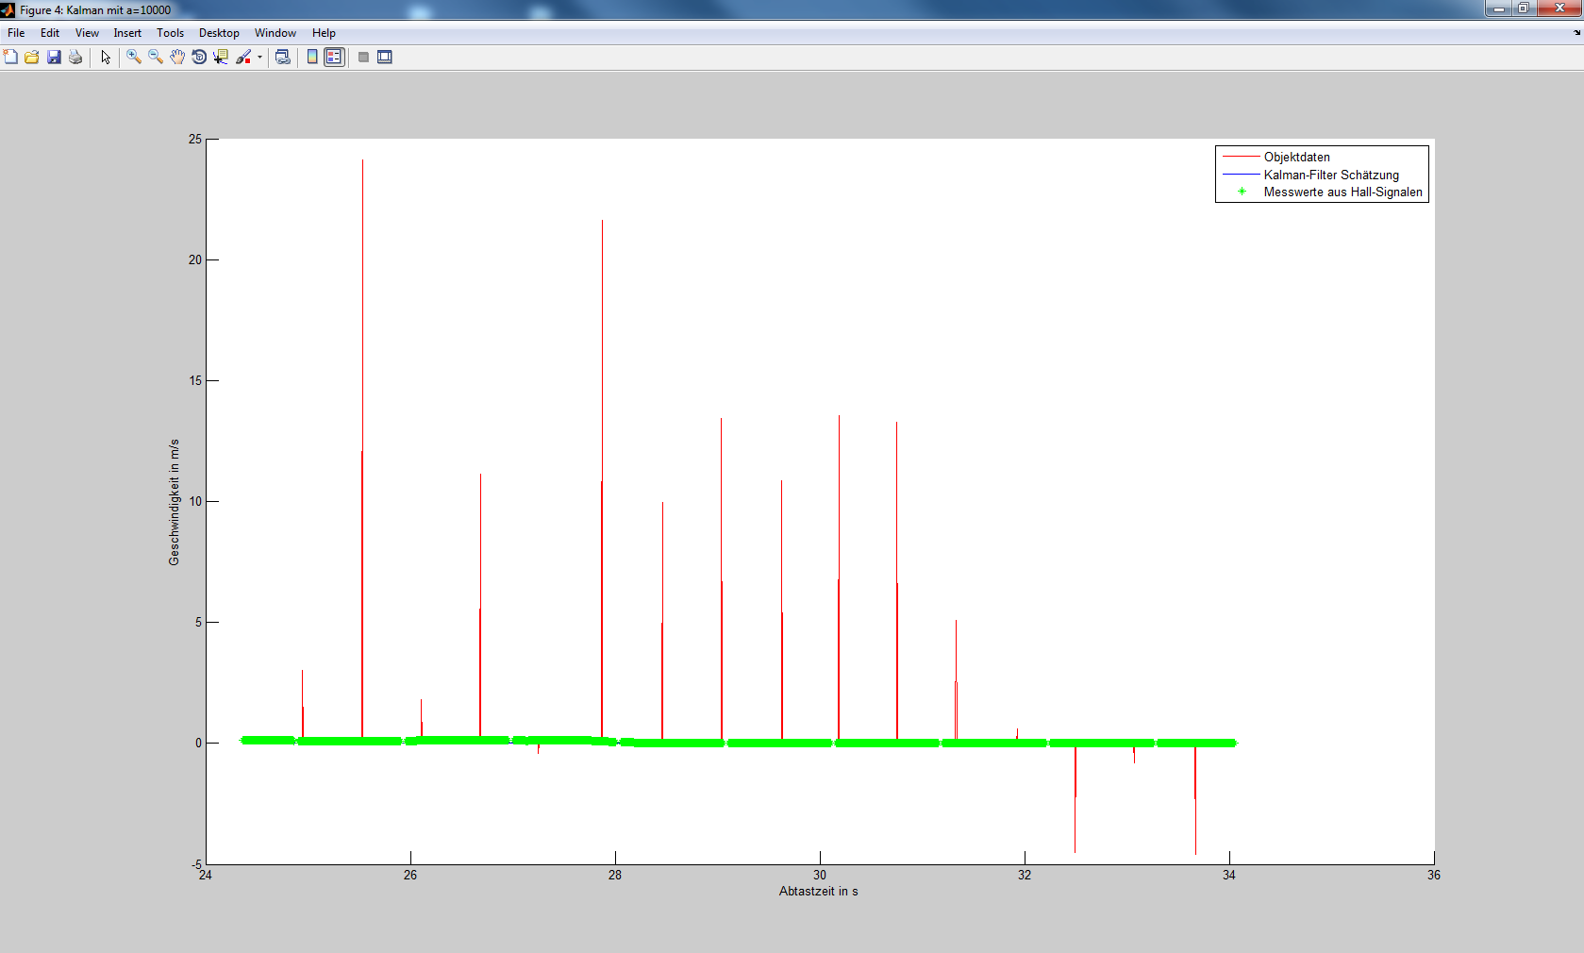1584x953 pixels.
Task: Save the figure with the floppy disk icon
Action: click(x=54, y=58)
